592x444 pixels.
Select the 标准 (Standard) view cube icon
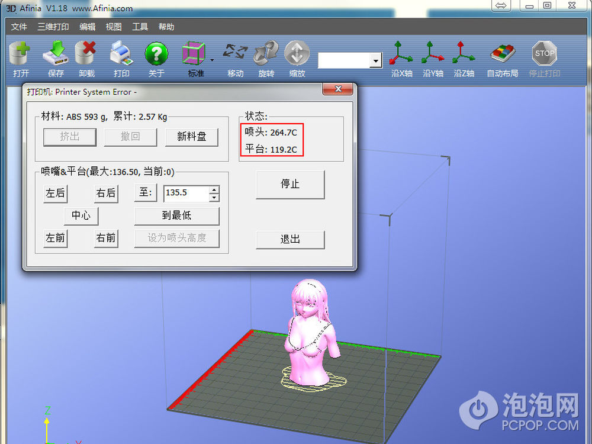[x=194, y=54]
